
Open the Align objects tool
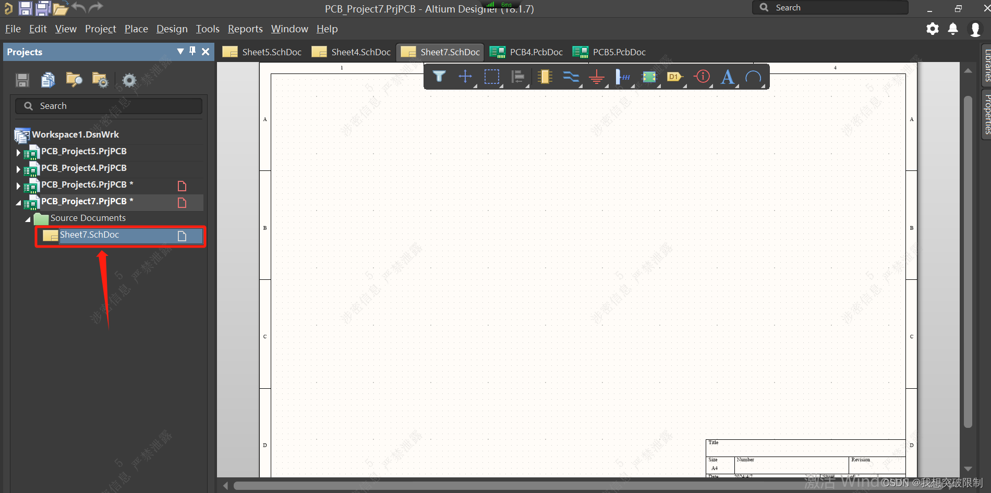[x=518, y=77]
